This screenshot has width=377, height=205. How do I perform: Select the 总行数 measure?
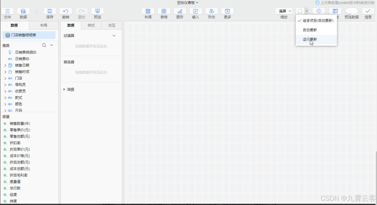pyautogui.click(x=15, y=188)
